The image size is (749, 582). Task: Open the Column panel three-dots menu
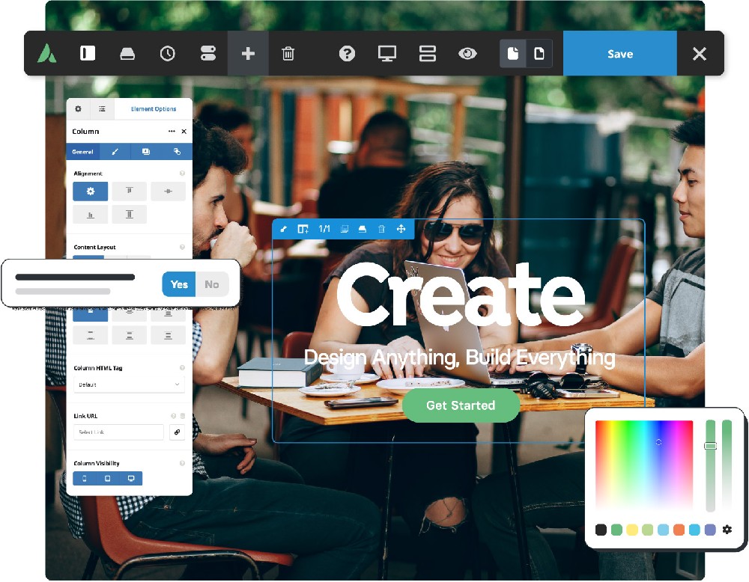[172, 132]
